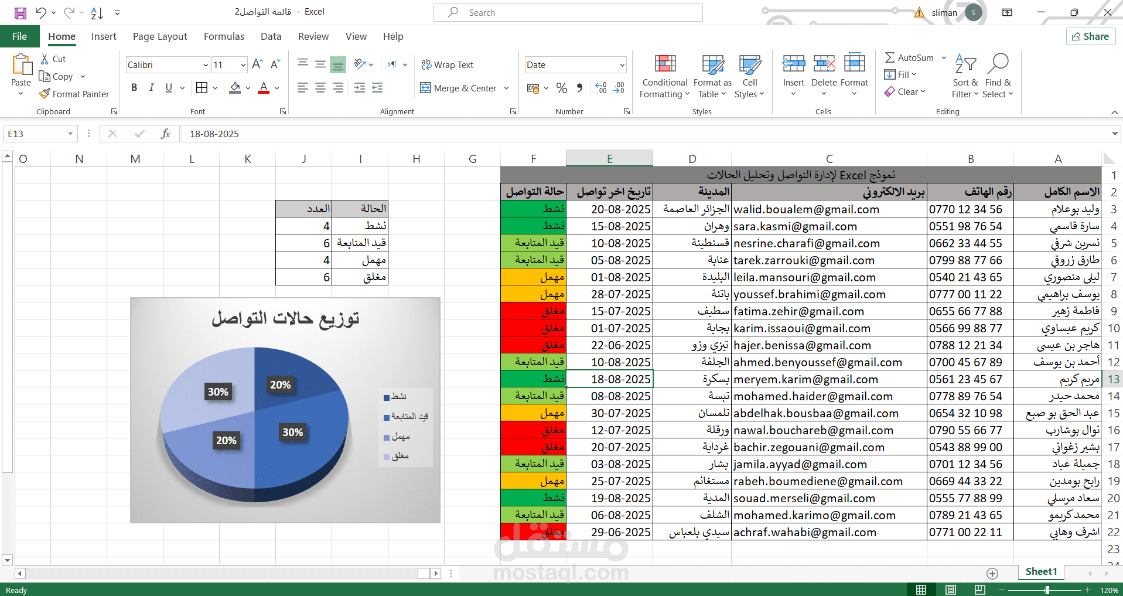Image resolution: width=1123 pixels, height=596 pixels.
Task: Save the workbook with the floppy icon
Action: [21, 13]
